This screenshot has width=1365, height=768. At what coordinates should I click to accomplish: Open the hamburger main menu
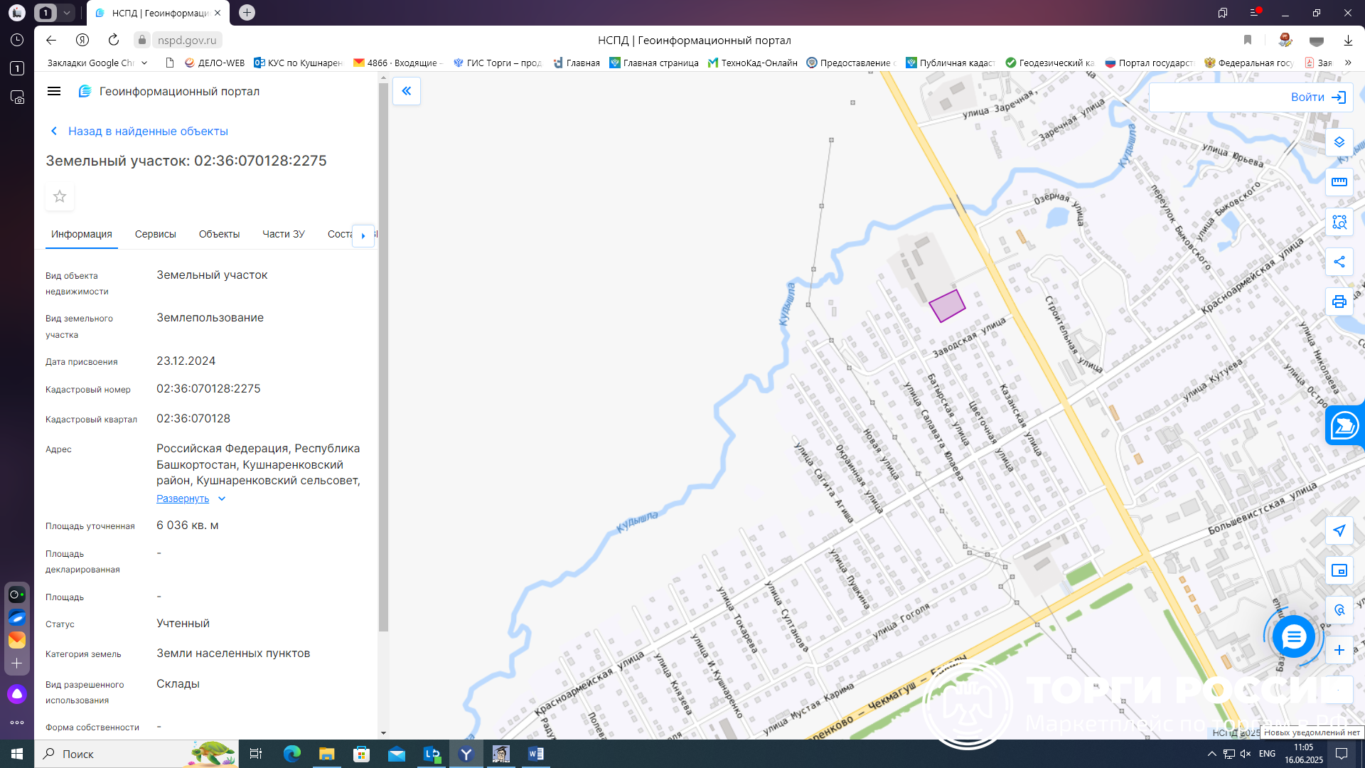point(54,91)
